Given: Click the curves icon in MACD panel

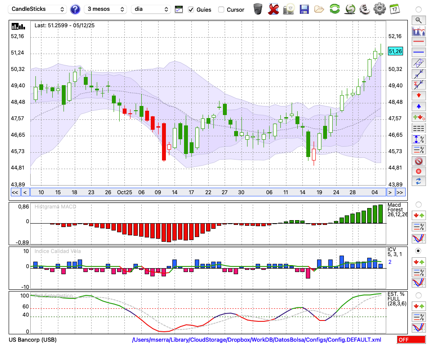Looking at the screenshot, I should 419,238.
